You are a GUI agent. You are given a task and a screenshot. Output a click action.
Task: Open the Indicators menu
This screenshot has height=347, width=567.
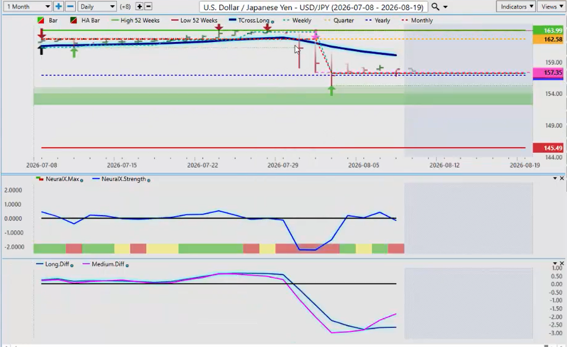[517, 7]
